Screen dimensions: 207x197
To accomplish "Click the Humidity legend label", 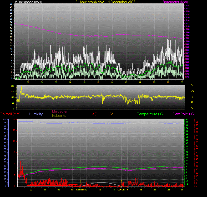I will tap(36, 114).
